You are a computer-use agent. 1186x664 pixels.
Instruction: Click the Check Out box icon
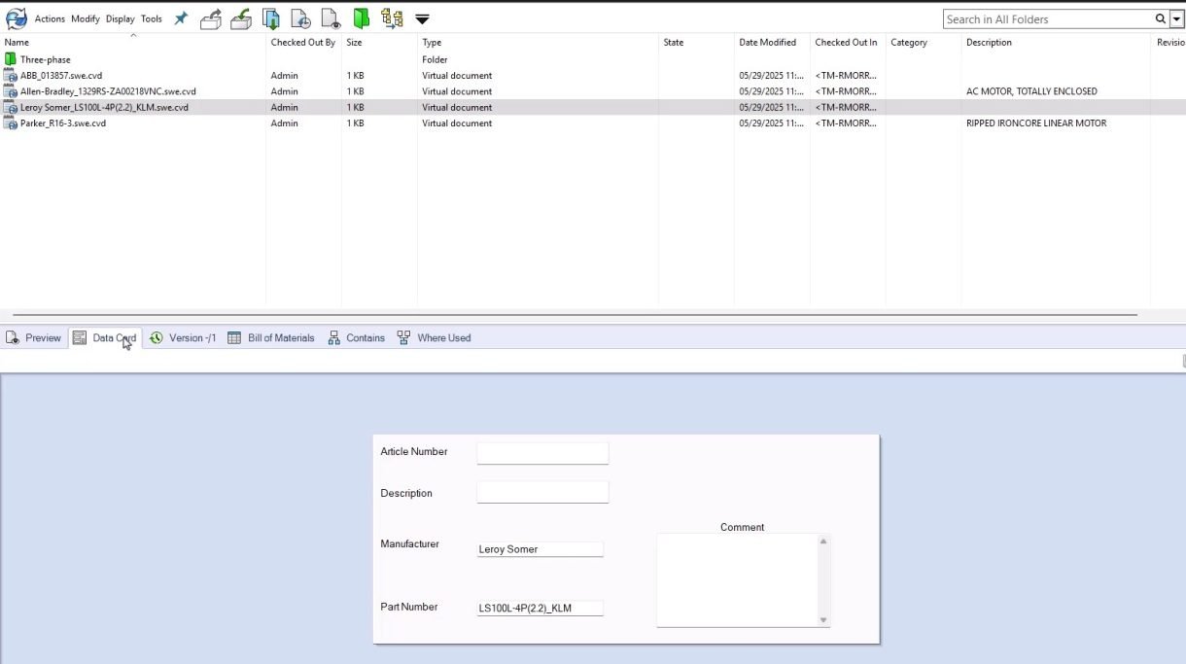point(211,18)
